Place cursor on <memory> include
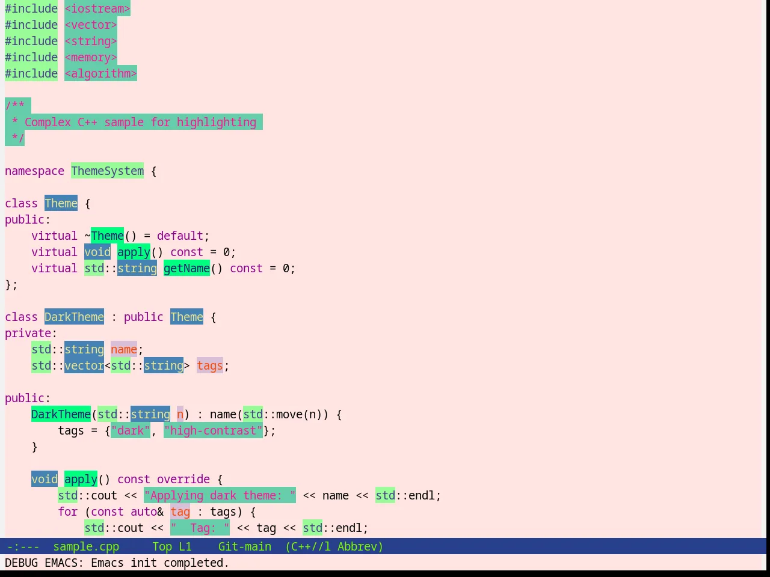 click(x=91, y=57)
